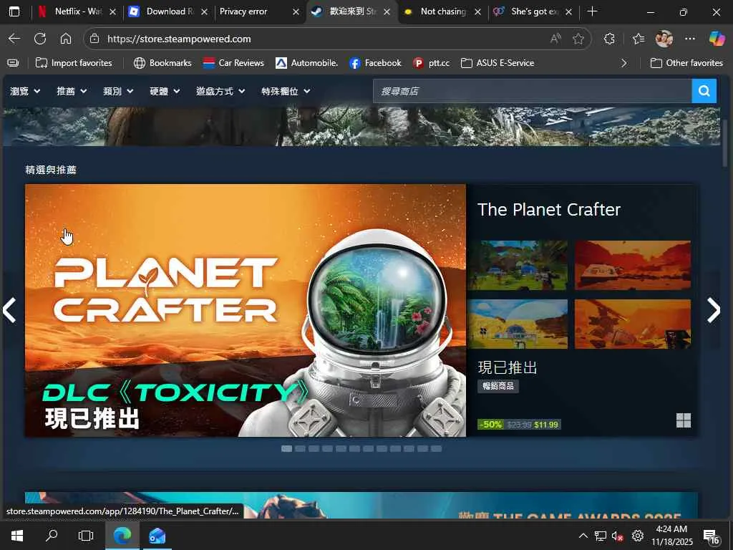Expand the 硬體 dropdown menu
Viewport: 733px width, 550px height.
pyautogui.click(x=165, y=91)
